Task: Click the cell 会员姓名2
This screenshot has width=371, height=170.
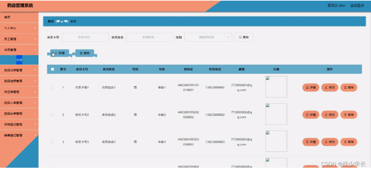Action: [x=108, y=115]
